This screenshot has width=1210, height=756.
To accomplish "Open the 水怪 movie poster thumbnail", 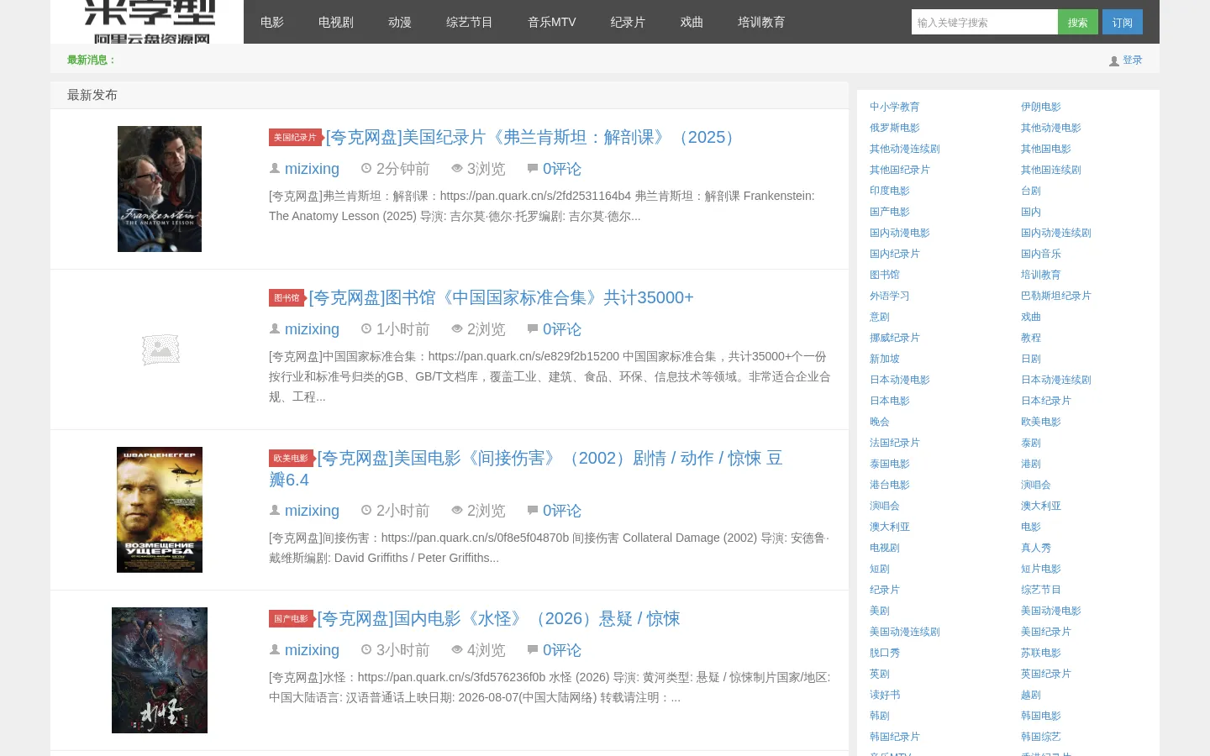I will (x=160, y=670).
